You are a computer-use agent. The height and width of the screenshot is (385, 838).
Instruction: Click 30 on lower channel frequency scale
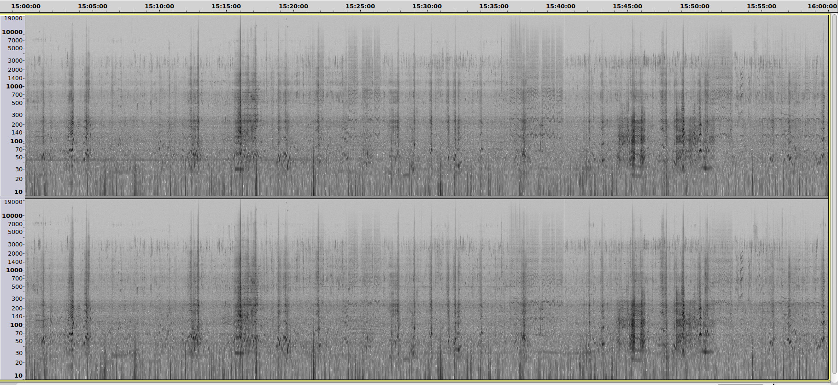point(19,353)
